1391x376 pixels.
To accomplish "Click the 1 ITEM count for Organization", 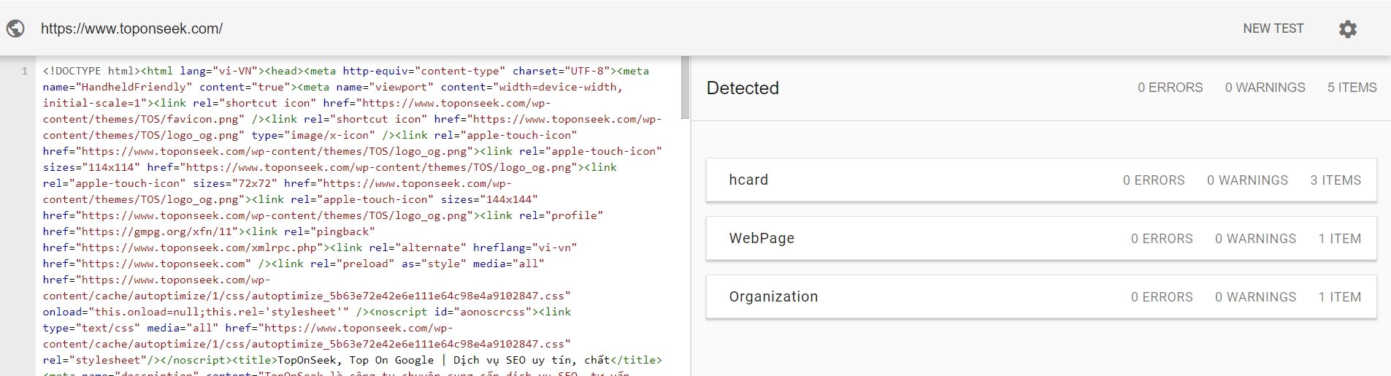I will coord(1339,297).
